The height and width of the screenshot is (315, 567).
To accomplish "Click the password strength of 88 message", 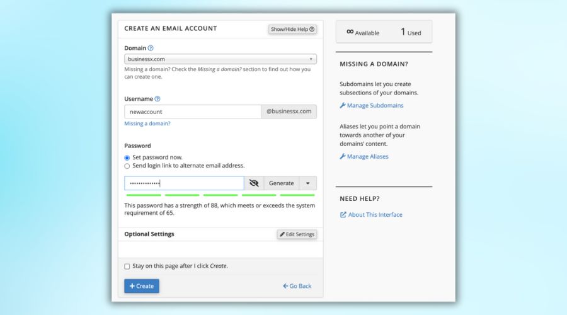I will pos(219,209).
